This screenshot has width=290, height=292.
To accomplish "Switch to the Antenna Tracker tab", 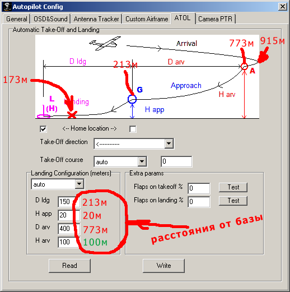I will [x=96, y=19].
